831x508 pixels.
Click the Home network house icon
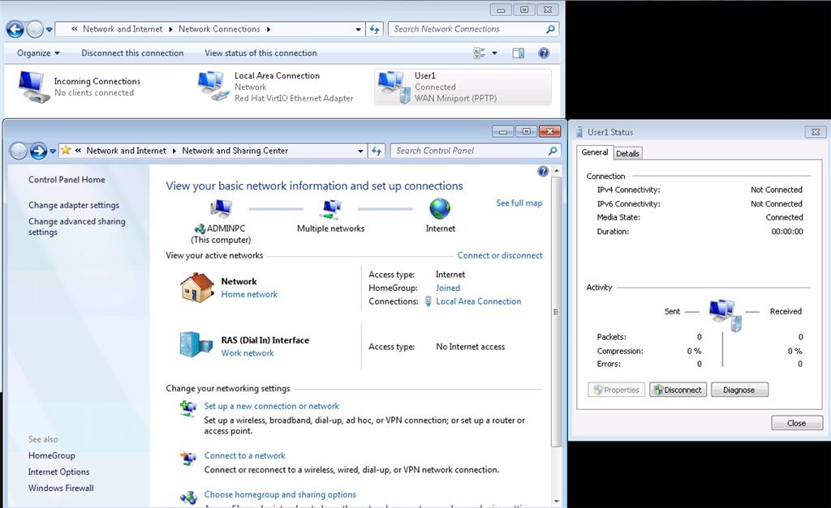point(196,288)
